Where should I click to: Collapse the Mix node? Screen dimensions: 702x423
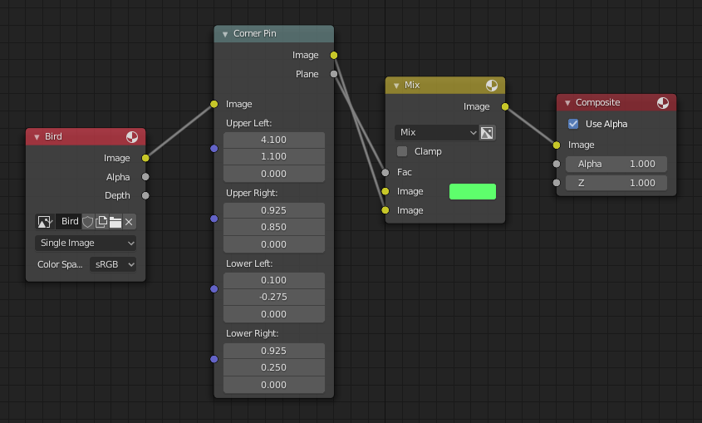pos(396,86)
